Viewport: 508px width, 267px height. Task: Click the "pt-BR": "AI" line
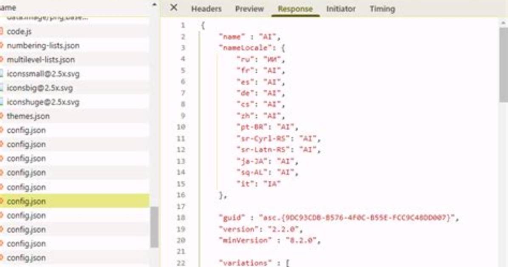pos(267,127)
